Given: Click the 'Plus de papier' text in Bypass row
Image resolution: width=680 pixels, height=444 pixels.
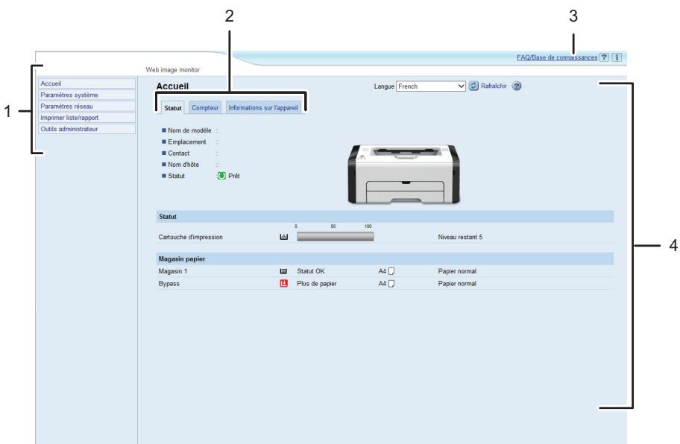Looking at the screenshot, I should click(317, 284).
